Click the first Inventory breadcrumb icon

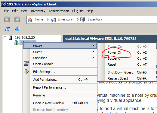pyautogui.click(x=53, y=20)
